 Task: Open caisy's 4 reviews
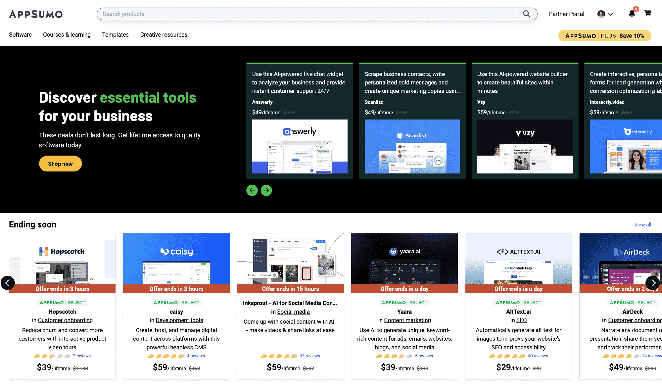(x=196, y=356)
